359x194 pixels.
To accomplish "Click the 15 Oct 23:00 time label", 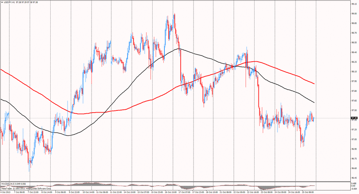I will pos(157,193).
